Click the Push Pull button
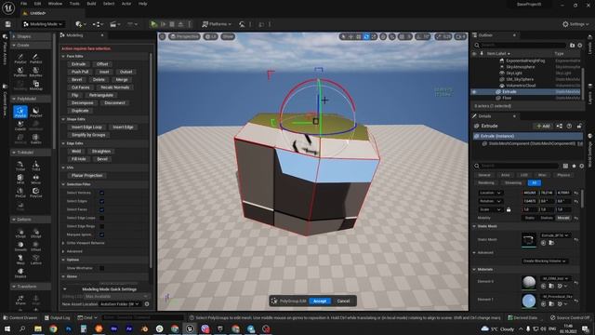Viewport: 595px width, 335px height. (80, 72)
